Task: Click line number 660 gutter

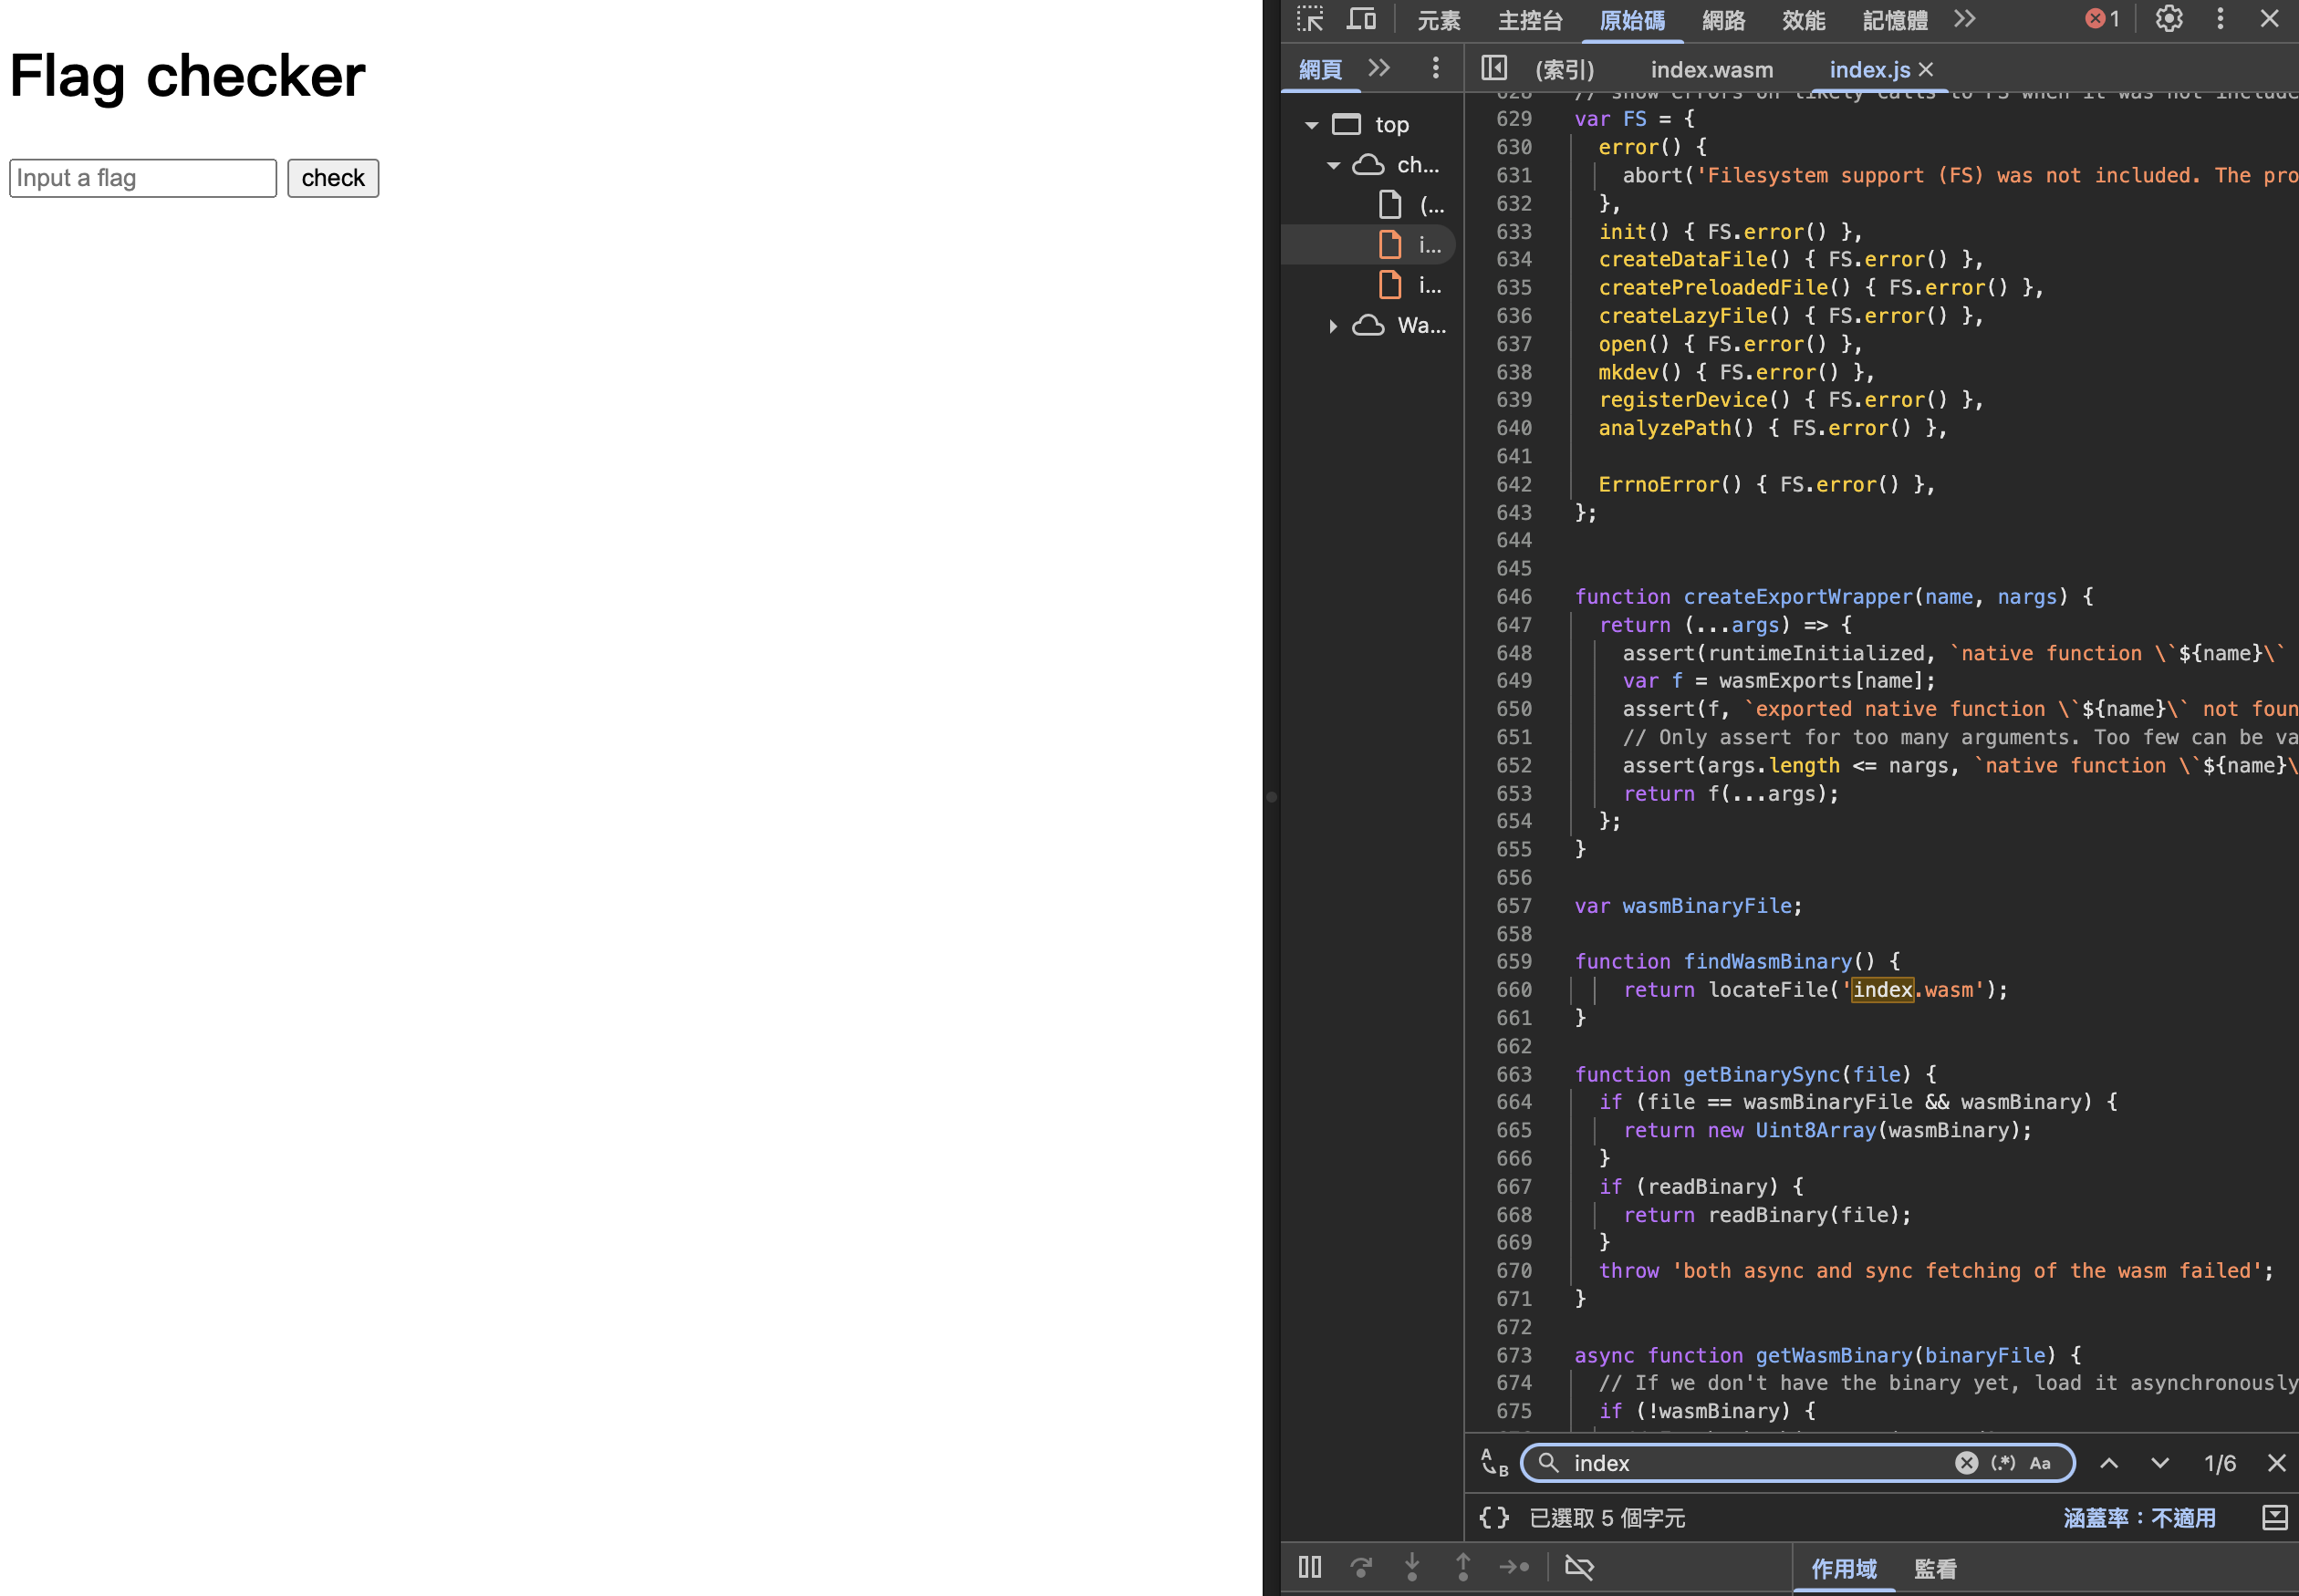Action: [x=1513, y=989]
